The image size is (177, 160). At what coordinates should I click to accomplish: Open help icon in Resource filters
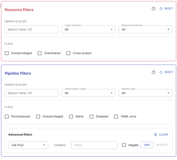pos(153,9)
